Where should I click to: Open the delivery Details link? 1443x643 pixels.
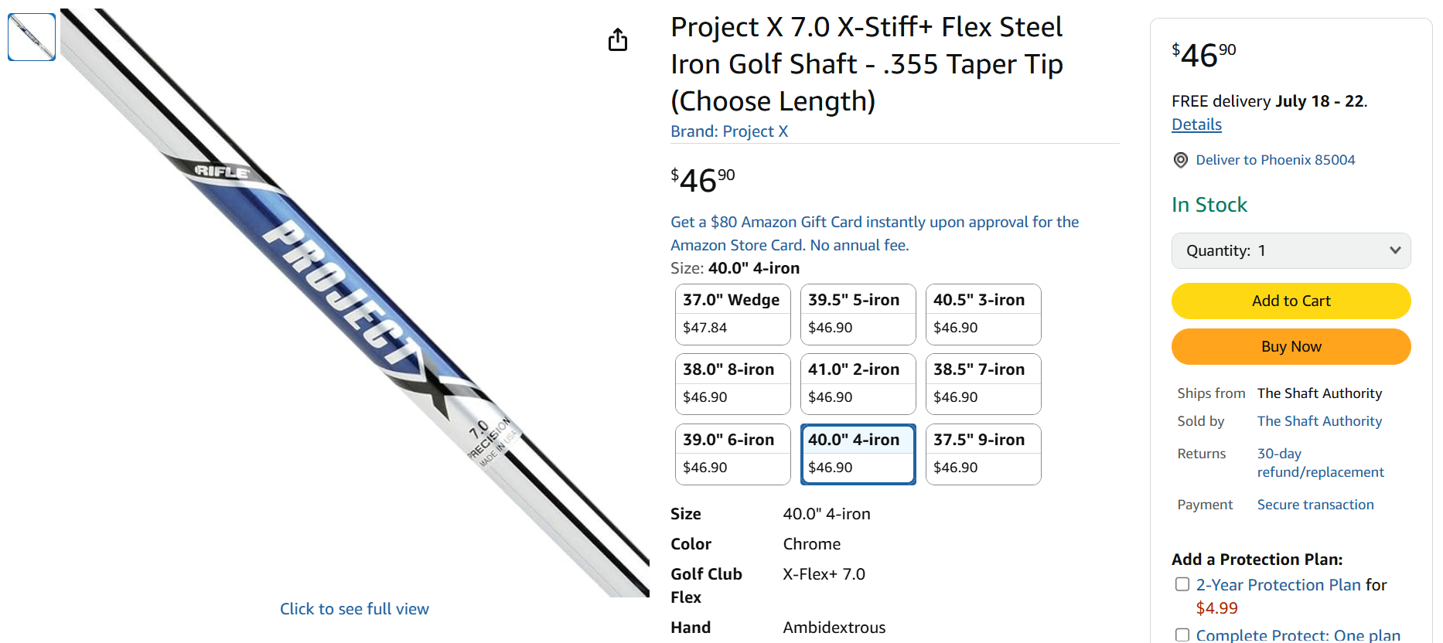[1196, 124]
